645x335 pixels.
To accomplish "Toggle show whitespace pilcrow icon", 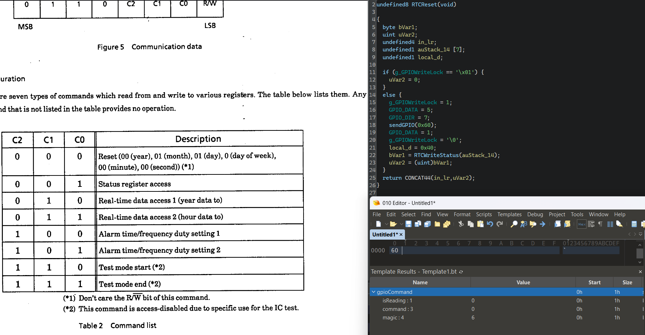I will coord(600,224).
